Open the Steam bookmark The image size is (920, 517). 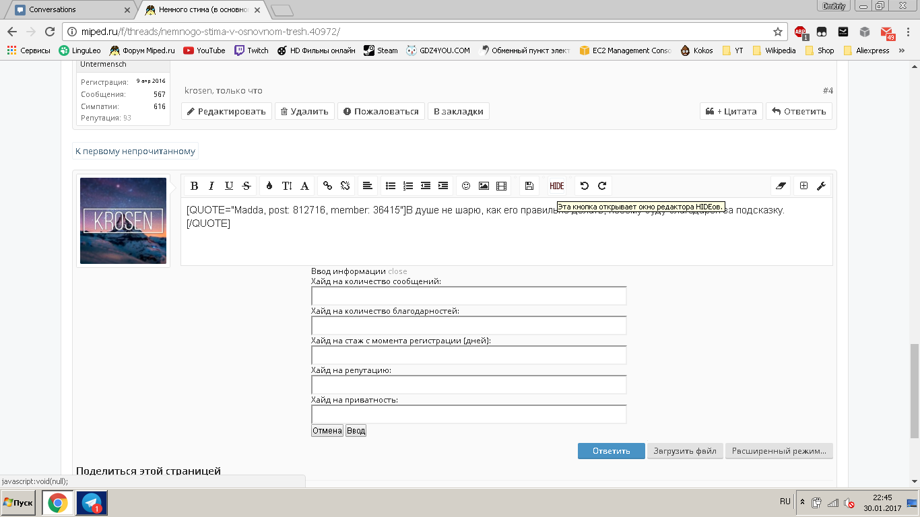(x=381, y=50)
